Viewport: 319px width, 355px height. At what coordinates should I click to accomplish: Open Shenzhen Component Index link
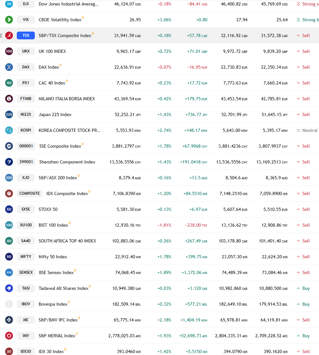(x=67, y=162)
